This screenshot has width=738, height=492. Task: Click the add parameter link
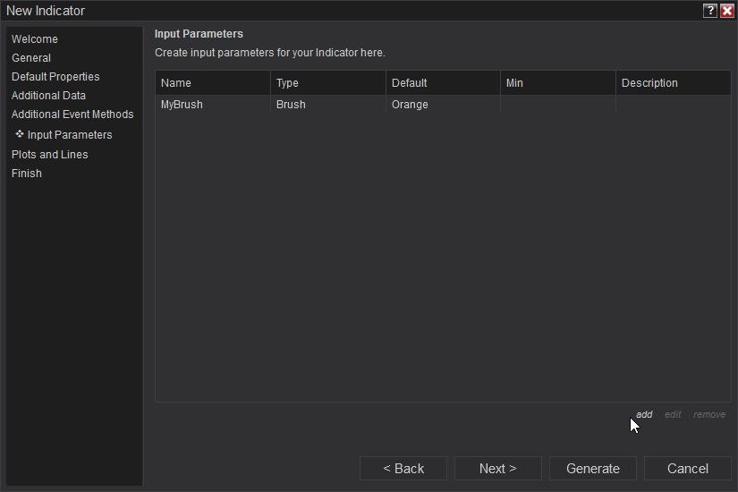[644, 415]
